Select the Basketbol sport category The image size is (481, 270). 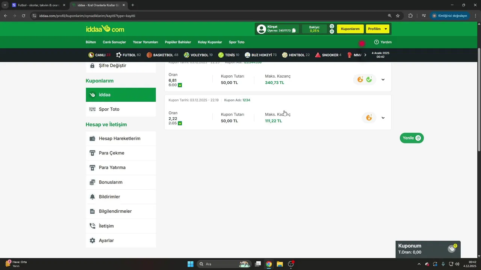(x=162, y=55)
